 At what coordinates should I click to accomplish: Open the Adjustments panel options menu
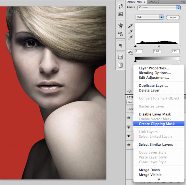tap(183, 2)
